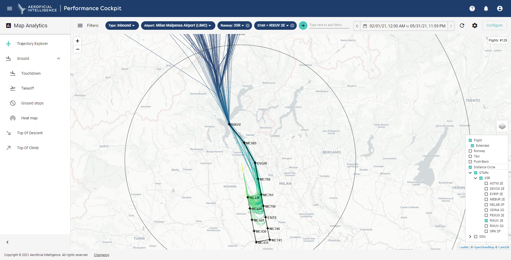Open the CartoDB link
Image resolution: width=511 pixels, height=260 pixels.
click(x=504, y=247)
